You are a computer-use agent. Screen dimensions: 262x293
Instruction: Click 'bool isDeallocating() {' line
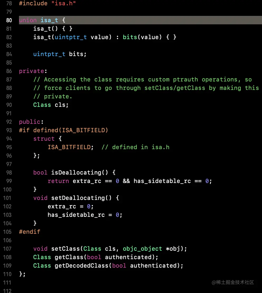[x=74, y=172]
